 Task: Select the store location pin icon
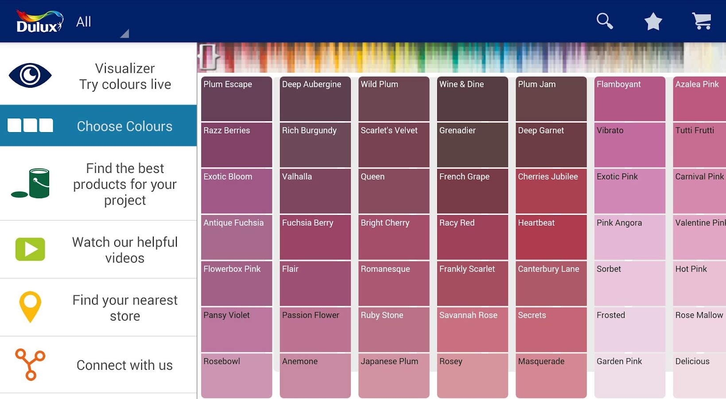30,307
